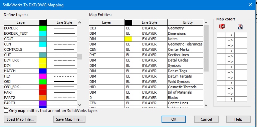Select the OBJ_BRK red color swatch
This screenshot has width=257, height=127.
(x=43, y=87)
